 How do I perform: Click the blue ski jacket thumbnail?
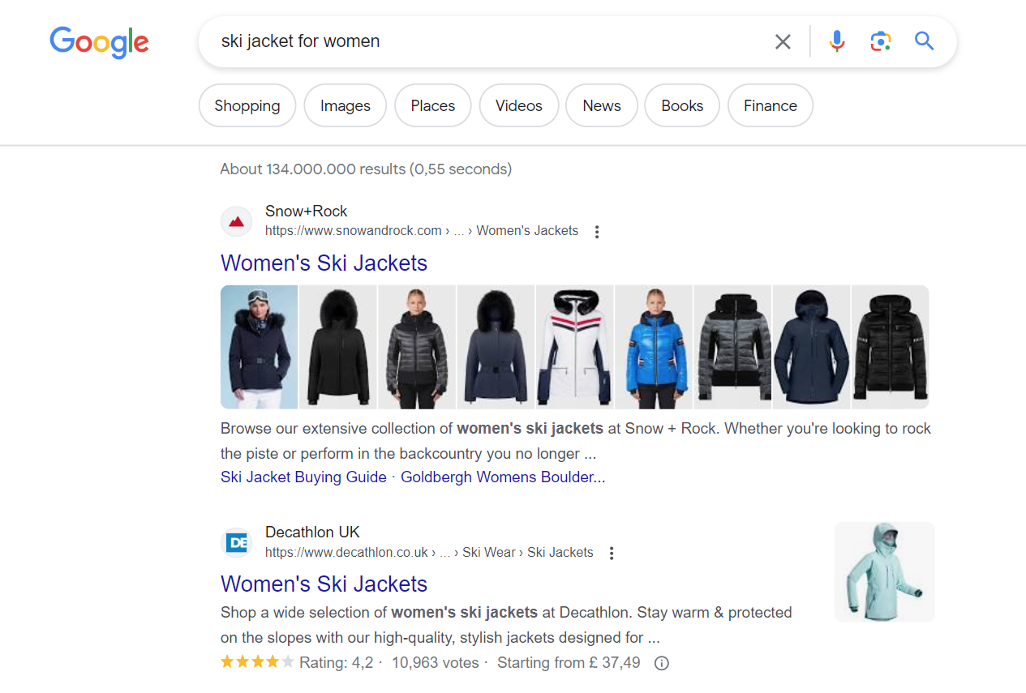point(653,347)
